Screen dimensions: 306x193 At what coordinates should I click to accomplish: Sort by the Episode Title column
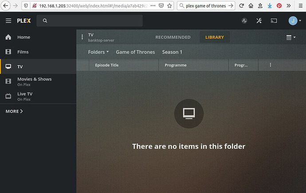[x=124, y=65]
